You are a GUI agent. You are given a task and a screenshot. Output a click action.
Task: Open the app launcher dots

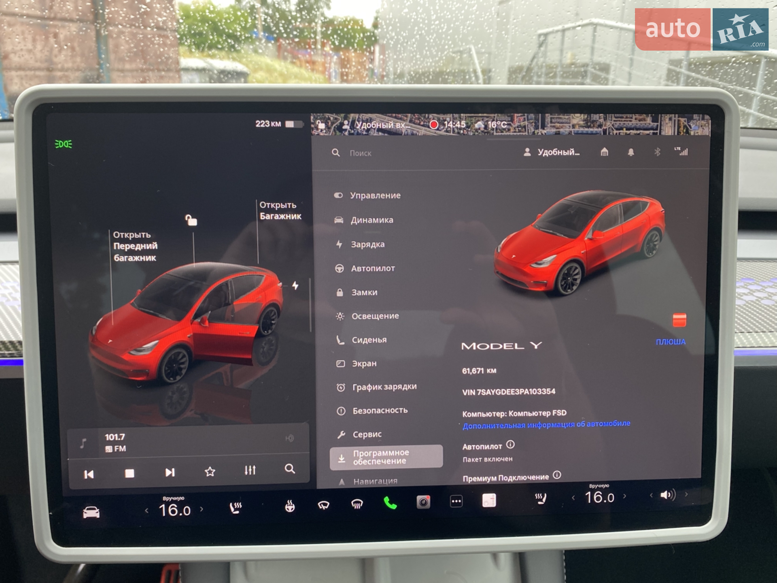pyautogui.click(x=456, y=501)
